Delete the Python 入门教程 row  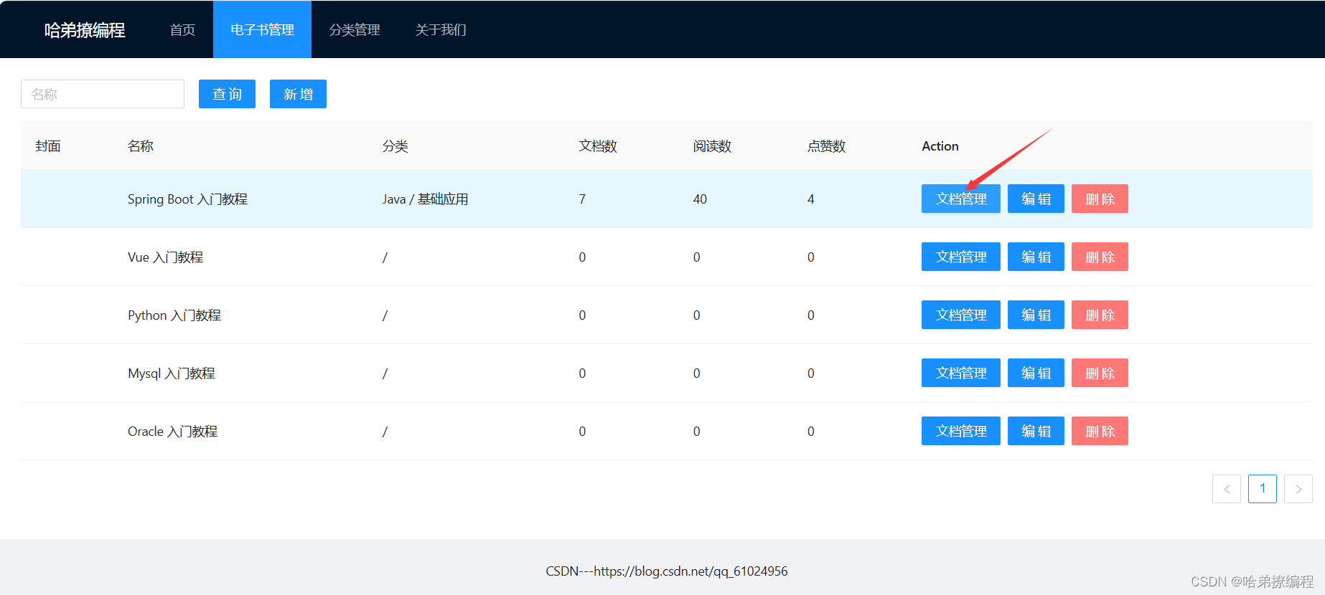click(1100, 315)
